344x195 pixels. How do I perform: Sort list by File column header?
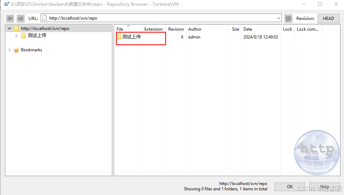point(120,29)
